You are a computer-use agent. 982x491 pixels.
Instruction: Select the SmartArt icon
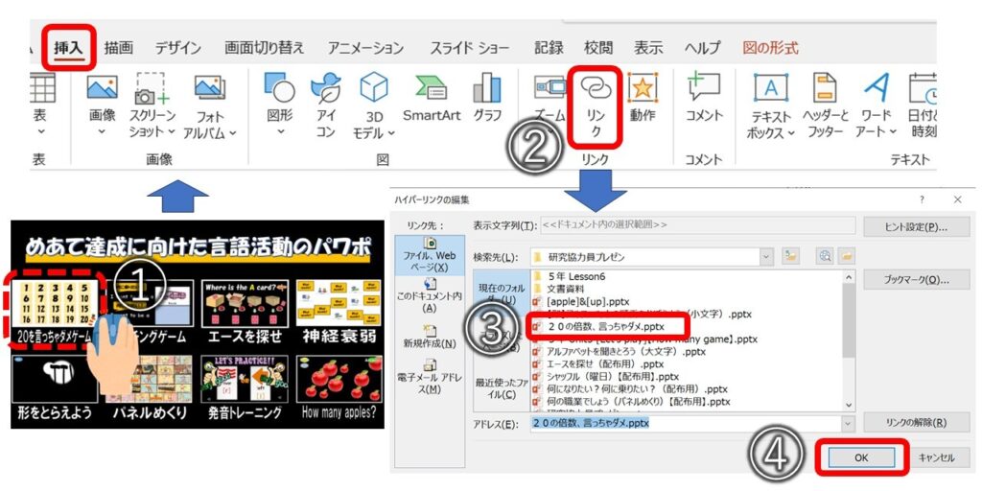(x=431, y=89)
